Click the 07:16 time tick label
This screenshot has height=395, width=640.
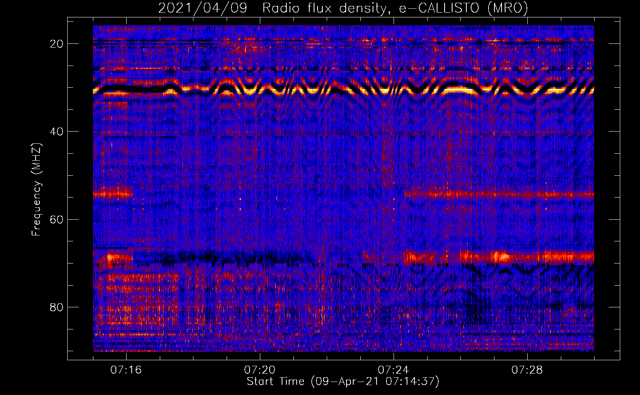tap(126, 370)
